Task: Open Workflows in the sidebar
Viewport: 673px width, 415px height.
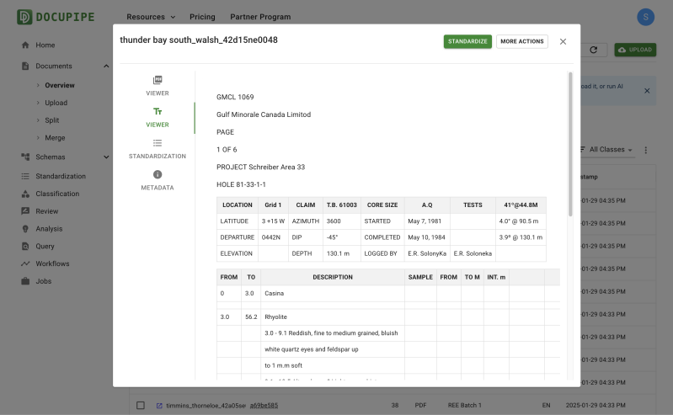Action: coord(52,263)
